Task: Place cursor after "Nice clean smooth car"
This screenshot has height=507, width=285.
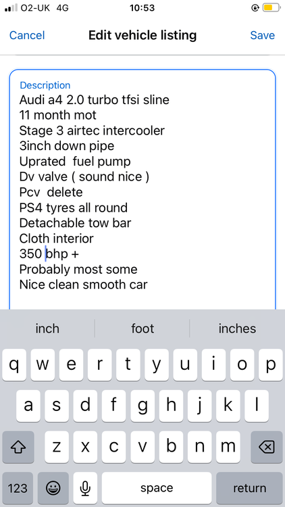Action: [148, 285]
